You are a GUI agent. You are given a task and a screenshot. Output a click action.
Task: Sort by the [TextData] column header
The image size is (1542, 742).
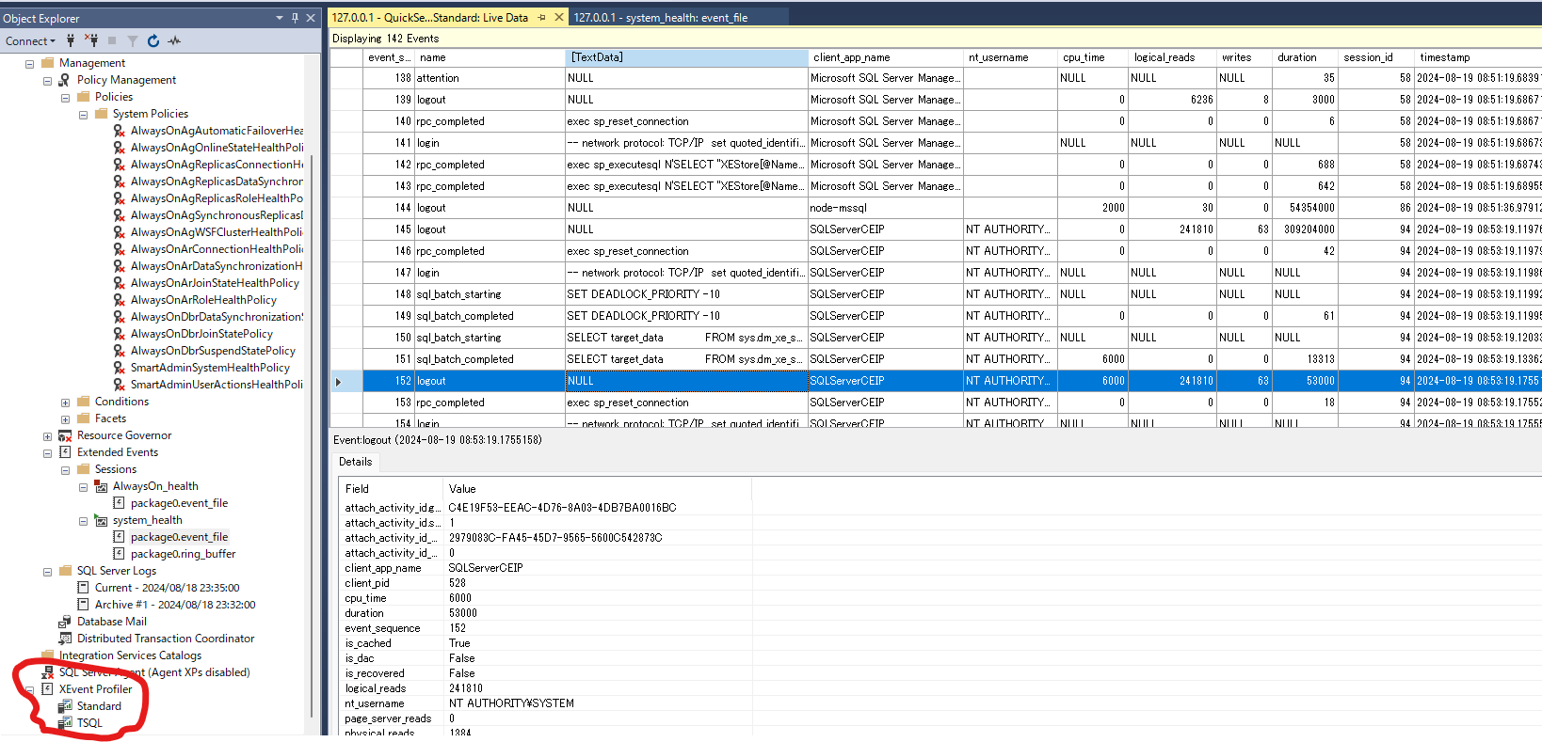coord(685,57)
